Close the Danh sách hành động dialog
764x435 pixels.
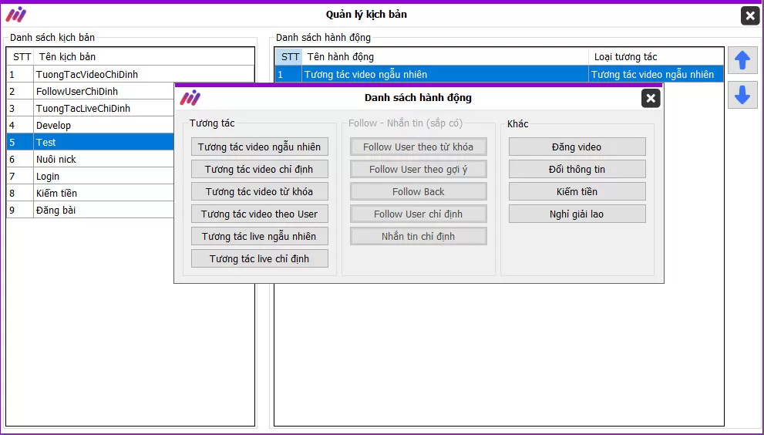[x=651, y=98]
